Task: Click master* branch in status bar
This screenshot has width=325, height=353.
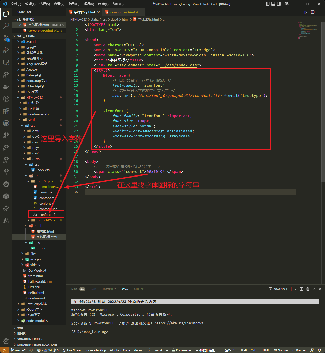Action: [18, 350]
